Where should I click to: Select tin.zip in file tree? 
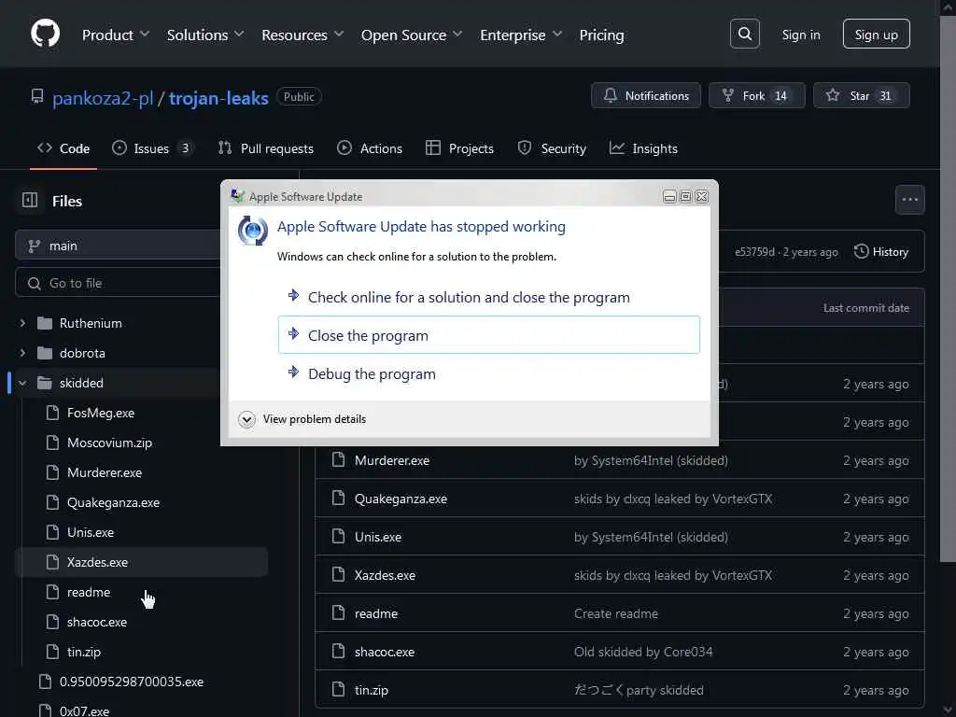(x=83, y=652)
